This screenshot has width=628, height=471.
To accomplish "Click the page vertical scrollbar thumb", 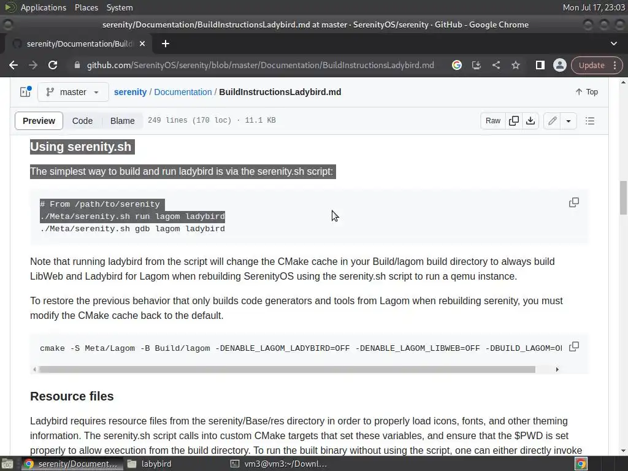I will [x=623, y=198].
